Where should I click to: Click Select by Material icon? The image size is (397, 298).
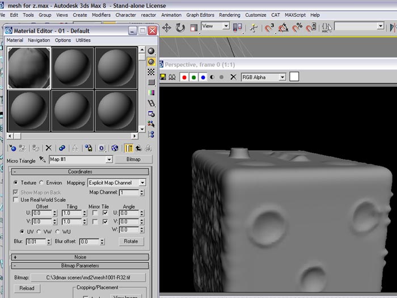151,124
